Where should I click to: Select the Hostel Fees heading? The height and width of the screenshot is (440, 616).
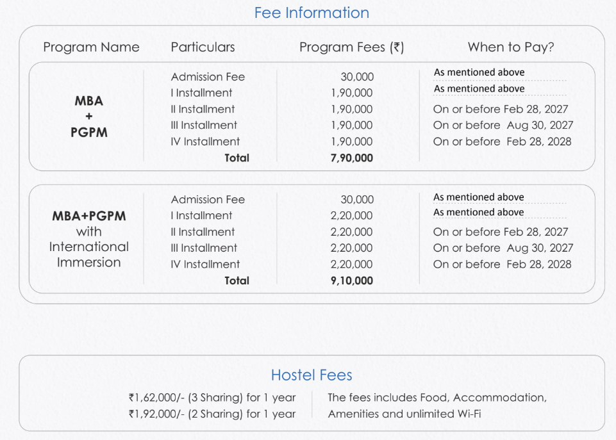(312, 375)
